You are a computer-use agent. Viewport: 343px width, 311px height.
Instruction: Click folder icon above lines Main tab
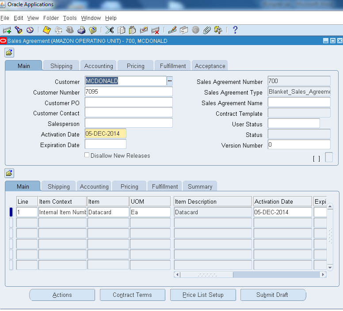tap(9, 173)
